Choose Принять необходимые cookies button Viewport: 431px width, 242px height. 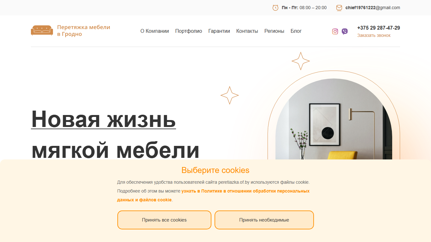pos(264,220)
